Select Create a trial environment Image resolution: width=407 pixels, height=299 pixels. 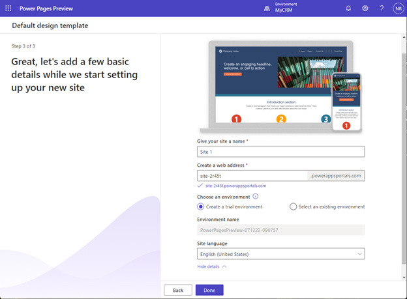click(230, 206)
